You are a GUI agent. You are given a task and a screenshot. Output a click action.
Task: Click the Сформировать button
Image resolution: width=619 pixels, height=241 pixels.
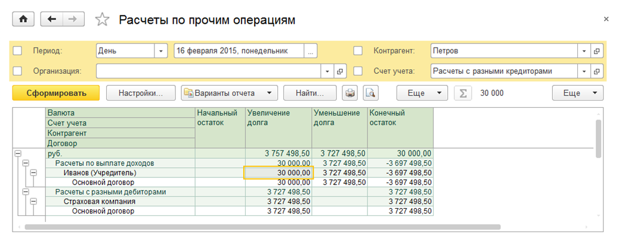[56, 93]
